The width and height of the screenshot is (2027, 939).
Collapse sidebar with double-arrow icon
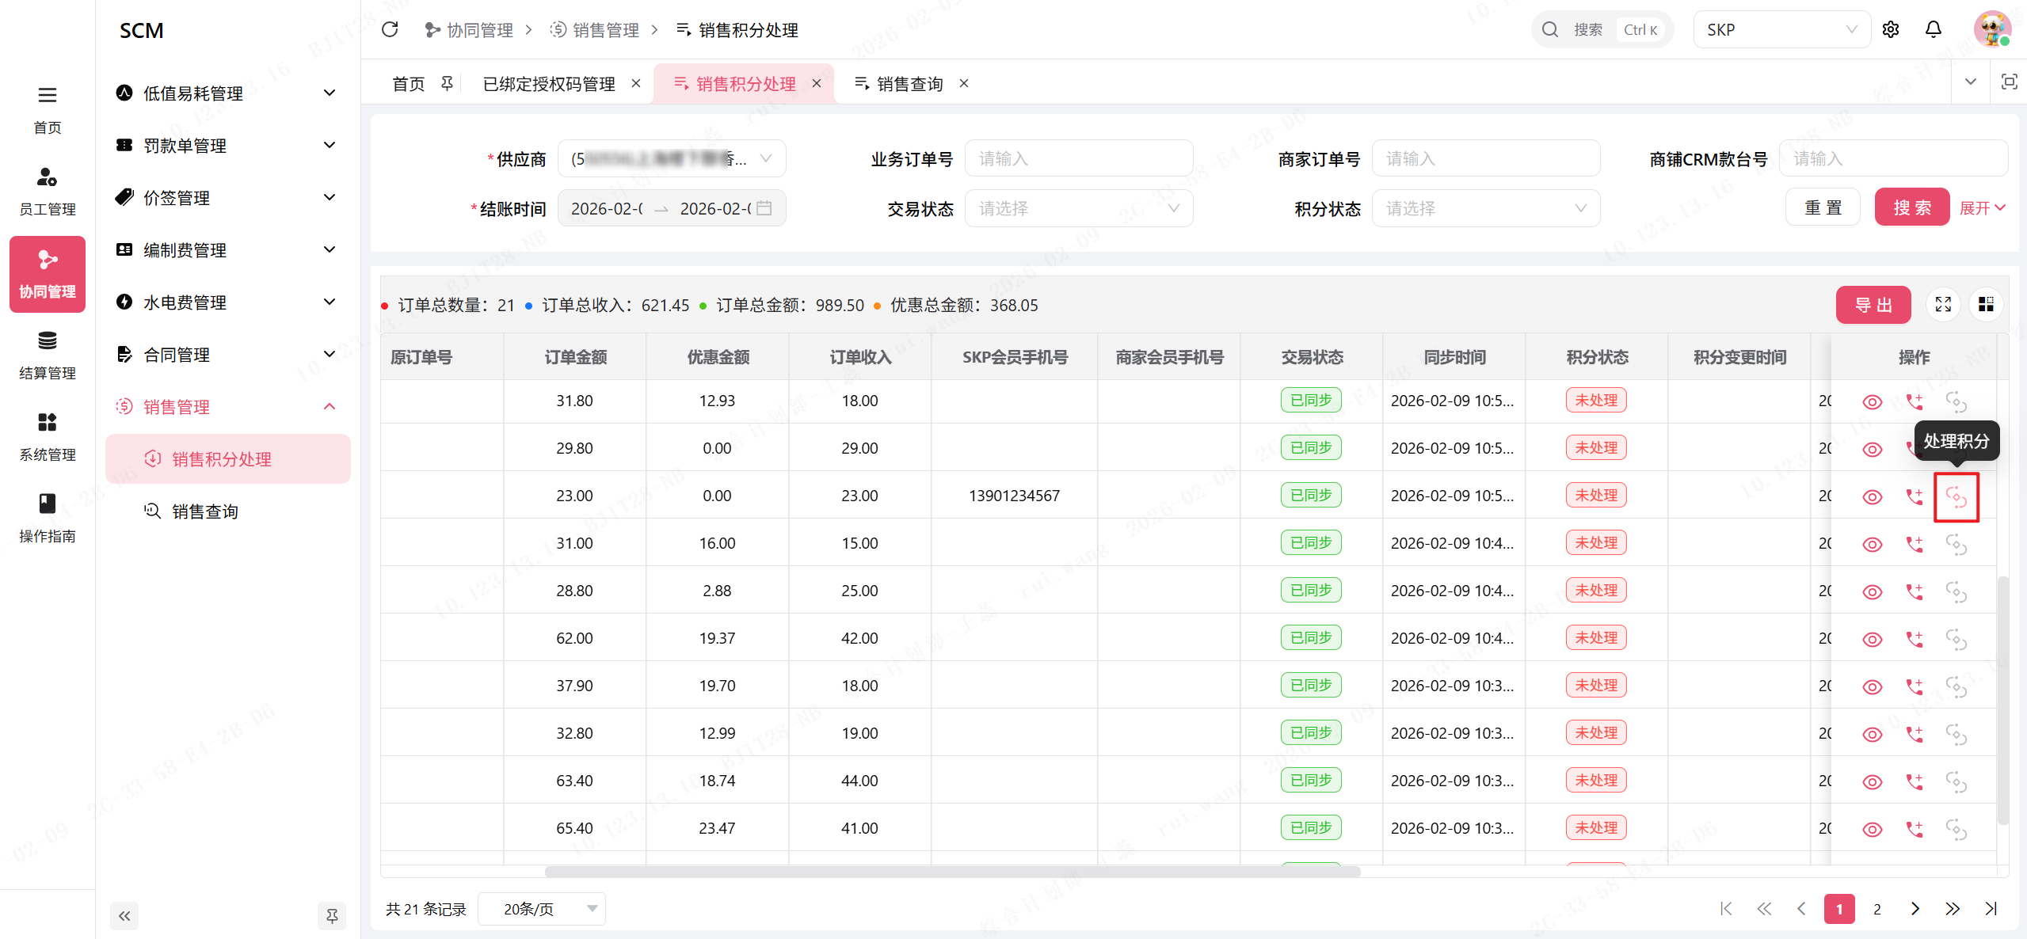(x=124, y=916)
